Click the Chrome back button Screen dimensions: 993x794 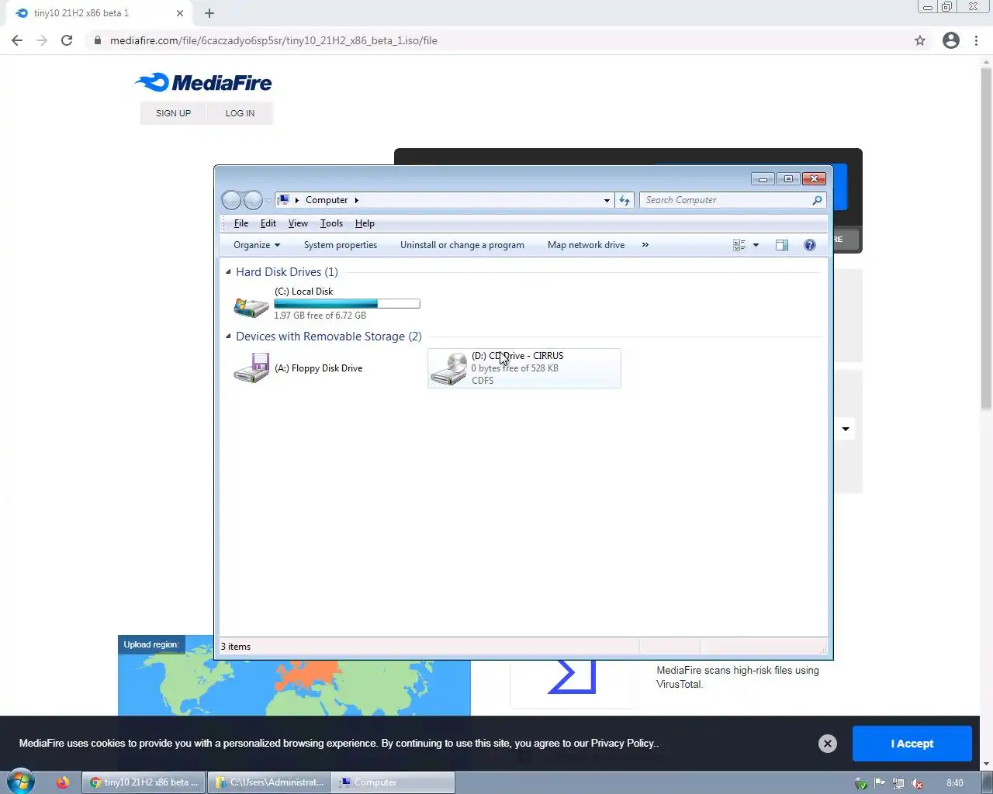(17, 40)
